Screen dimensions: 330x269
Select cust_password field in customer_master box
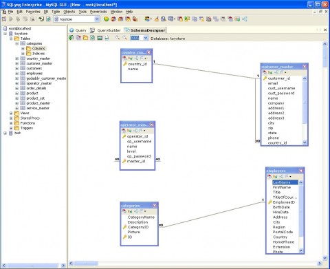281,93
